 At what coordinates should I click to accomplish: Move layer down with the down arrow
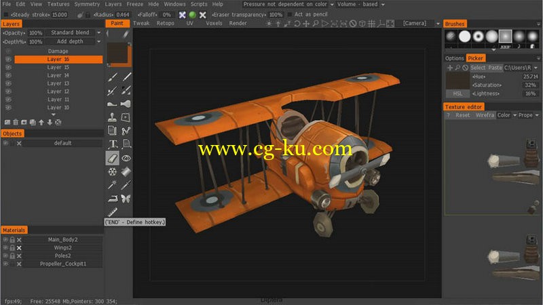coord(50,122)
